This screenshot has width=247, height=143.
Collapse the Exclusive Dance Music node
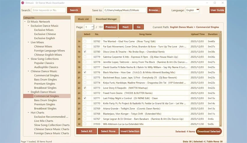[x=28, y=26]
